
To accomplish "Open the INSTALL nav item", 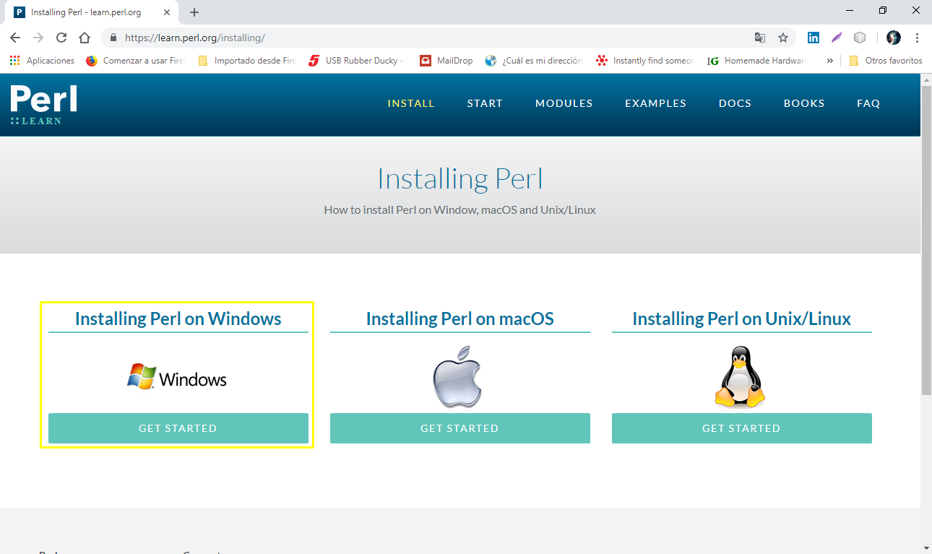I will point(411,103).
